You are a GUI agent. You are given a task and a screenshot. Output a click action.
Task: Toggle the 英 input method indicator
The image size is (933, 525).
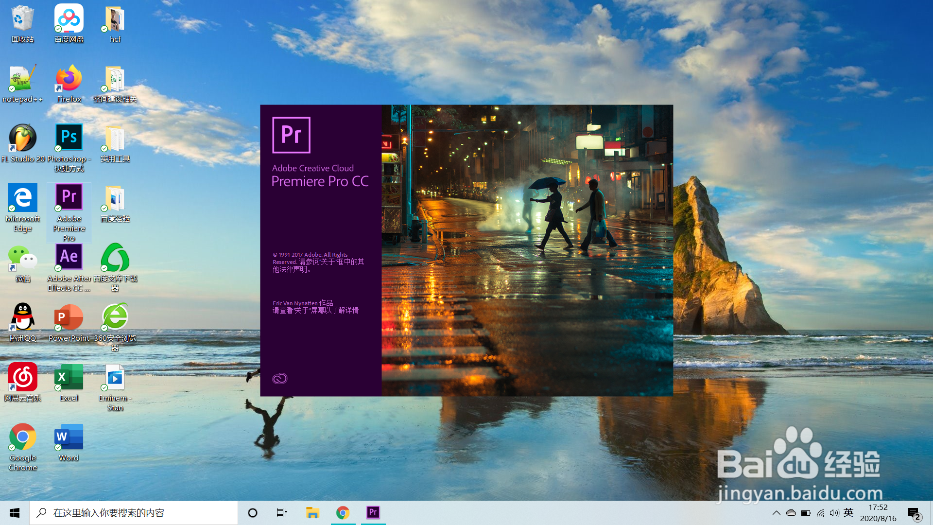[x=848, y=512]
